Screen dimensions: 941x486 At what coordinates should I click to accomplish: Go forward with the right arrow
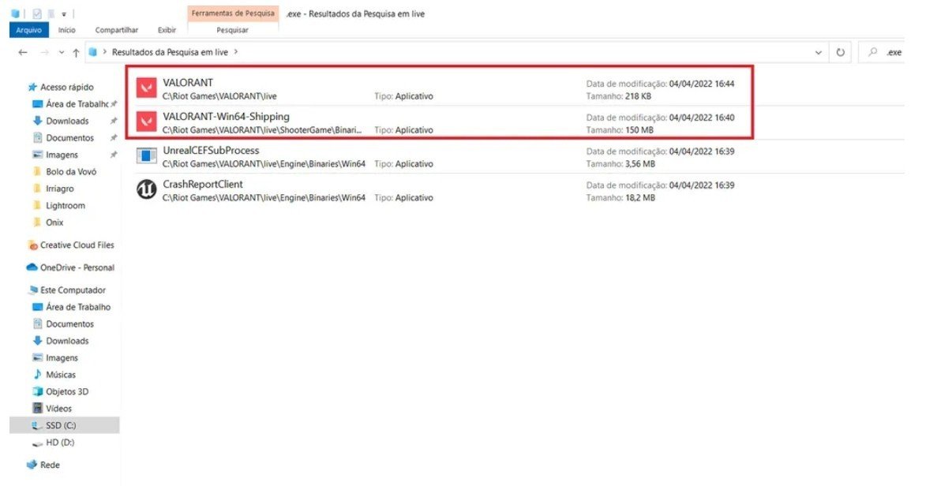tap(44, 52)
